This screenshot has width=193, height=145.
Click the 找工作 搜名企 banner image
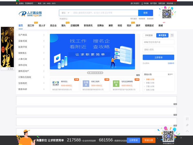coord(92,52)
